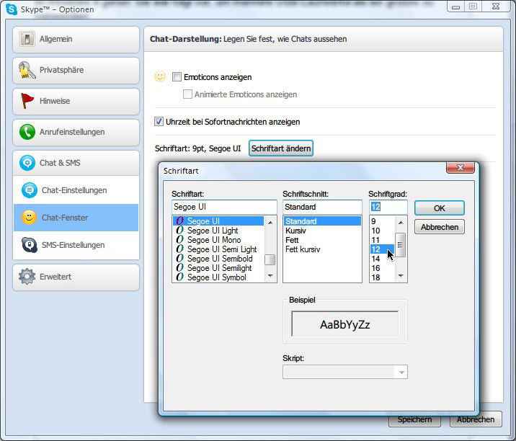Click Abbrechen in the Schriftart dialog

[x=440, y=227]
